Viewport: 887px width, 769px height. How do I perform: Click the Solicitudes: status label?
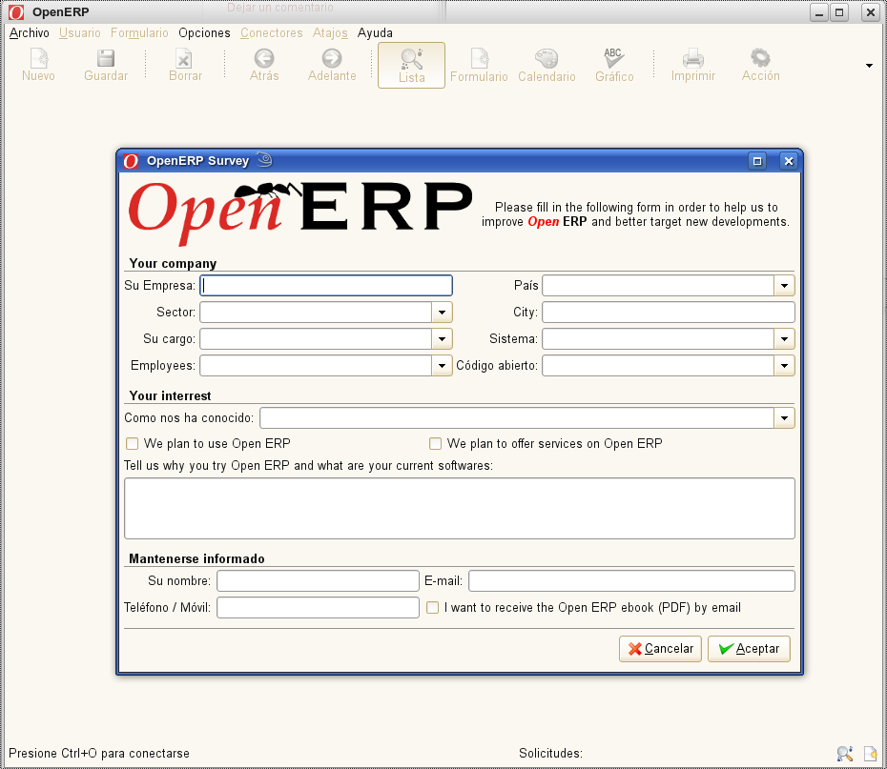point(550,753)
